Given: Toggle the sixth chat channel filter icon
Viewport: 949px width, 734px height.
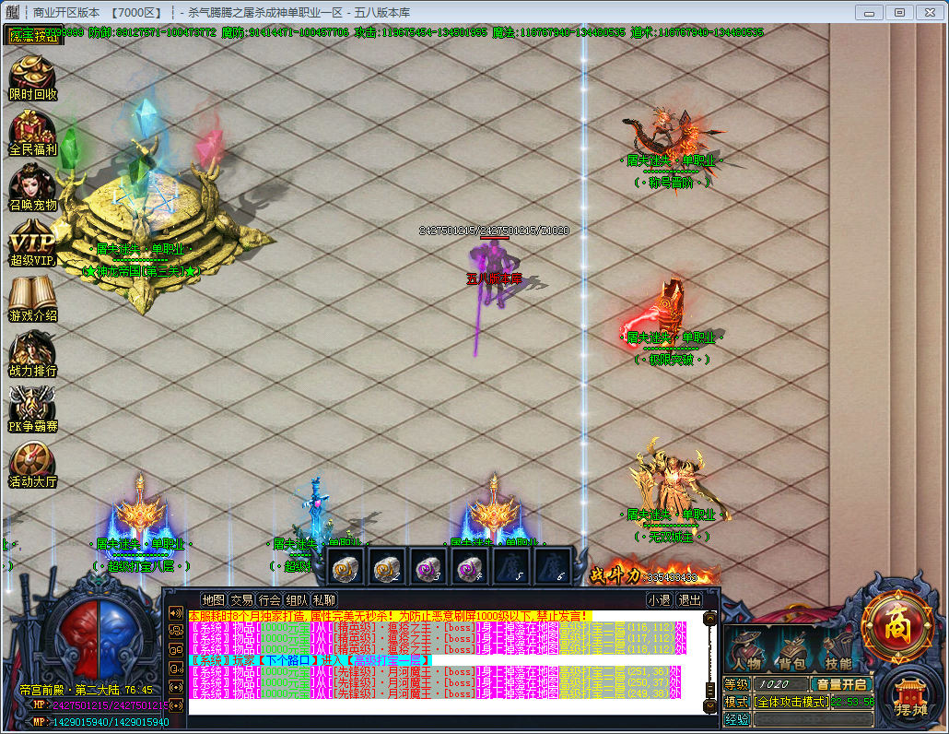Looking at the screenshot, I should pos(176,704).
